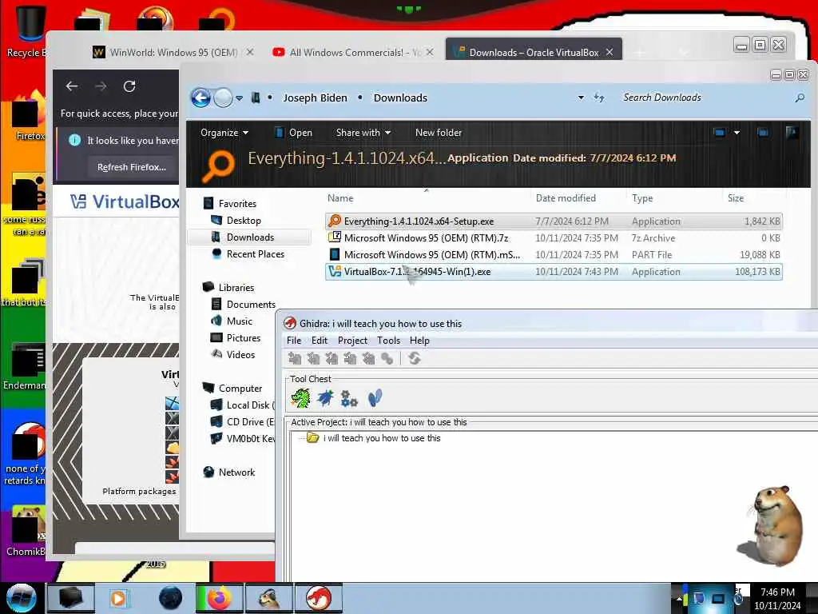Open the address bar history dropdown arrow

581,98
